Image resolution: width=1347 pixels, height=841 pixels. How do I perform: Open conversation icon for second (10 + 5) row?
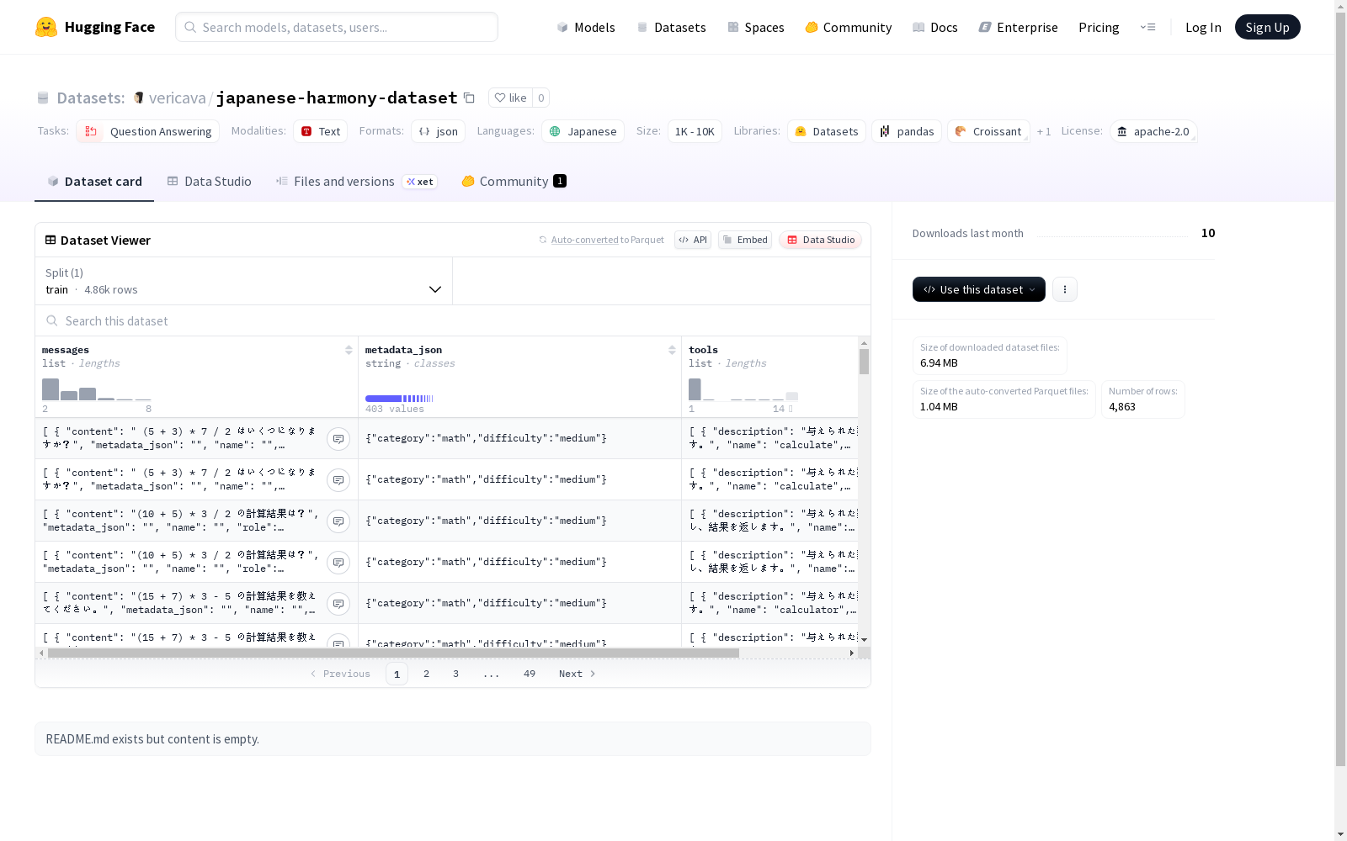pos(338,562)
